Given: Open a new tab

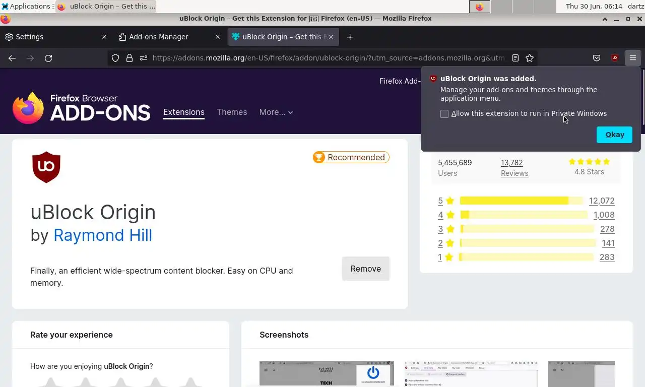Looking at the screenshot, I should tap(350, 37).
